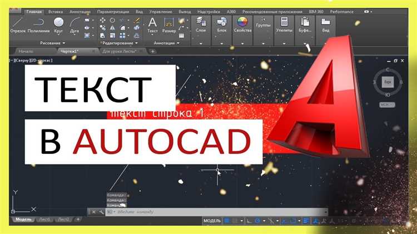The image size is (417, 234).
Task: Click the Hatch tool icon in Рисование
Action: click(x=87, y=36)
